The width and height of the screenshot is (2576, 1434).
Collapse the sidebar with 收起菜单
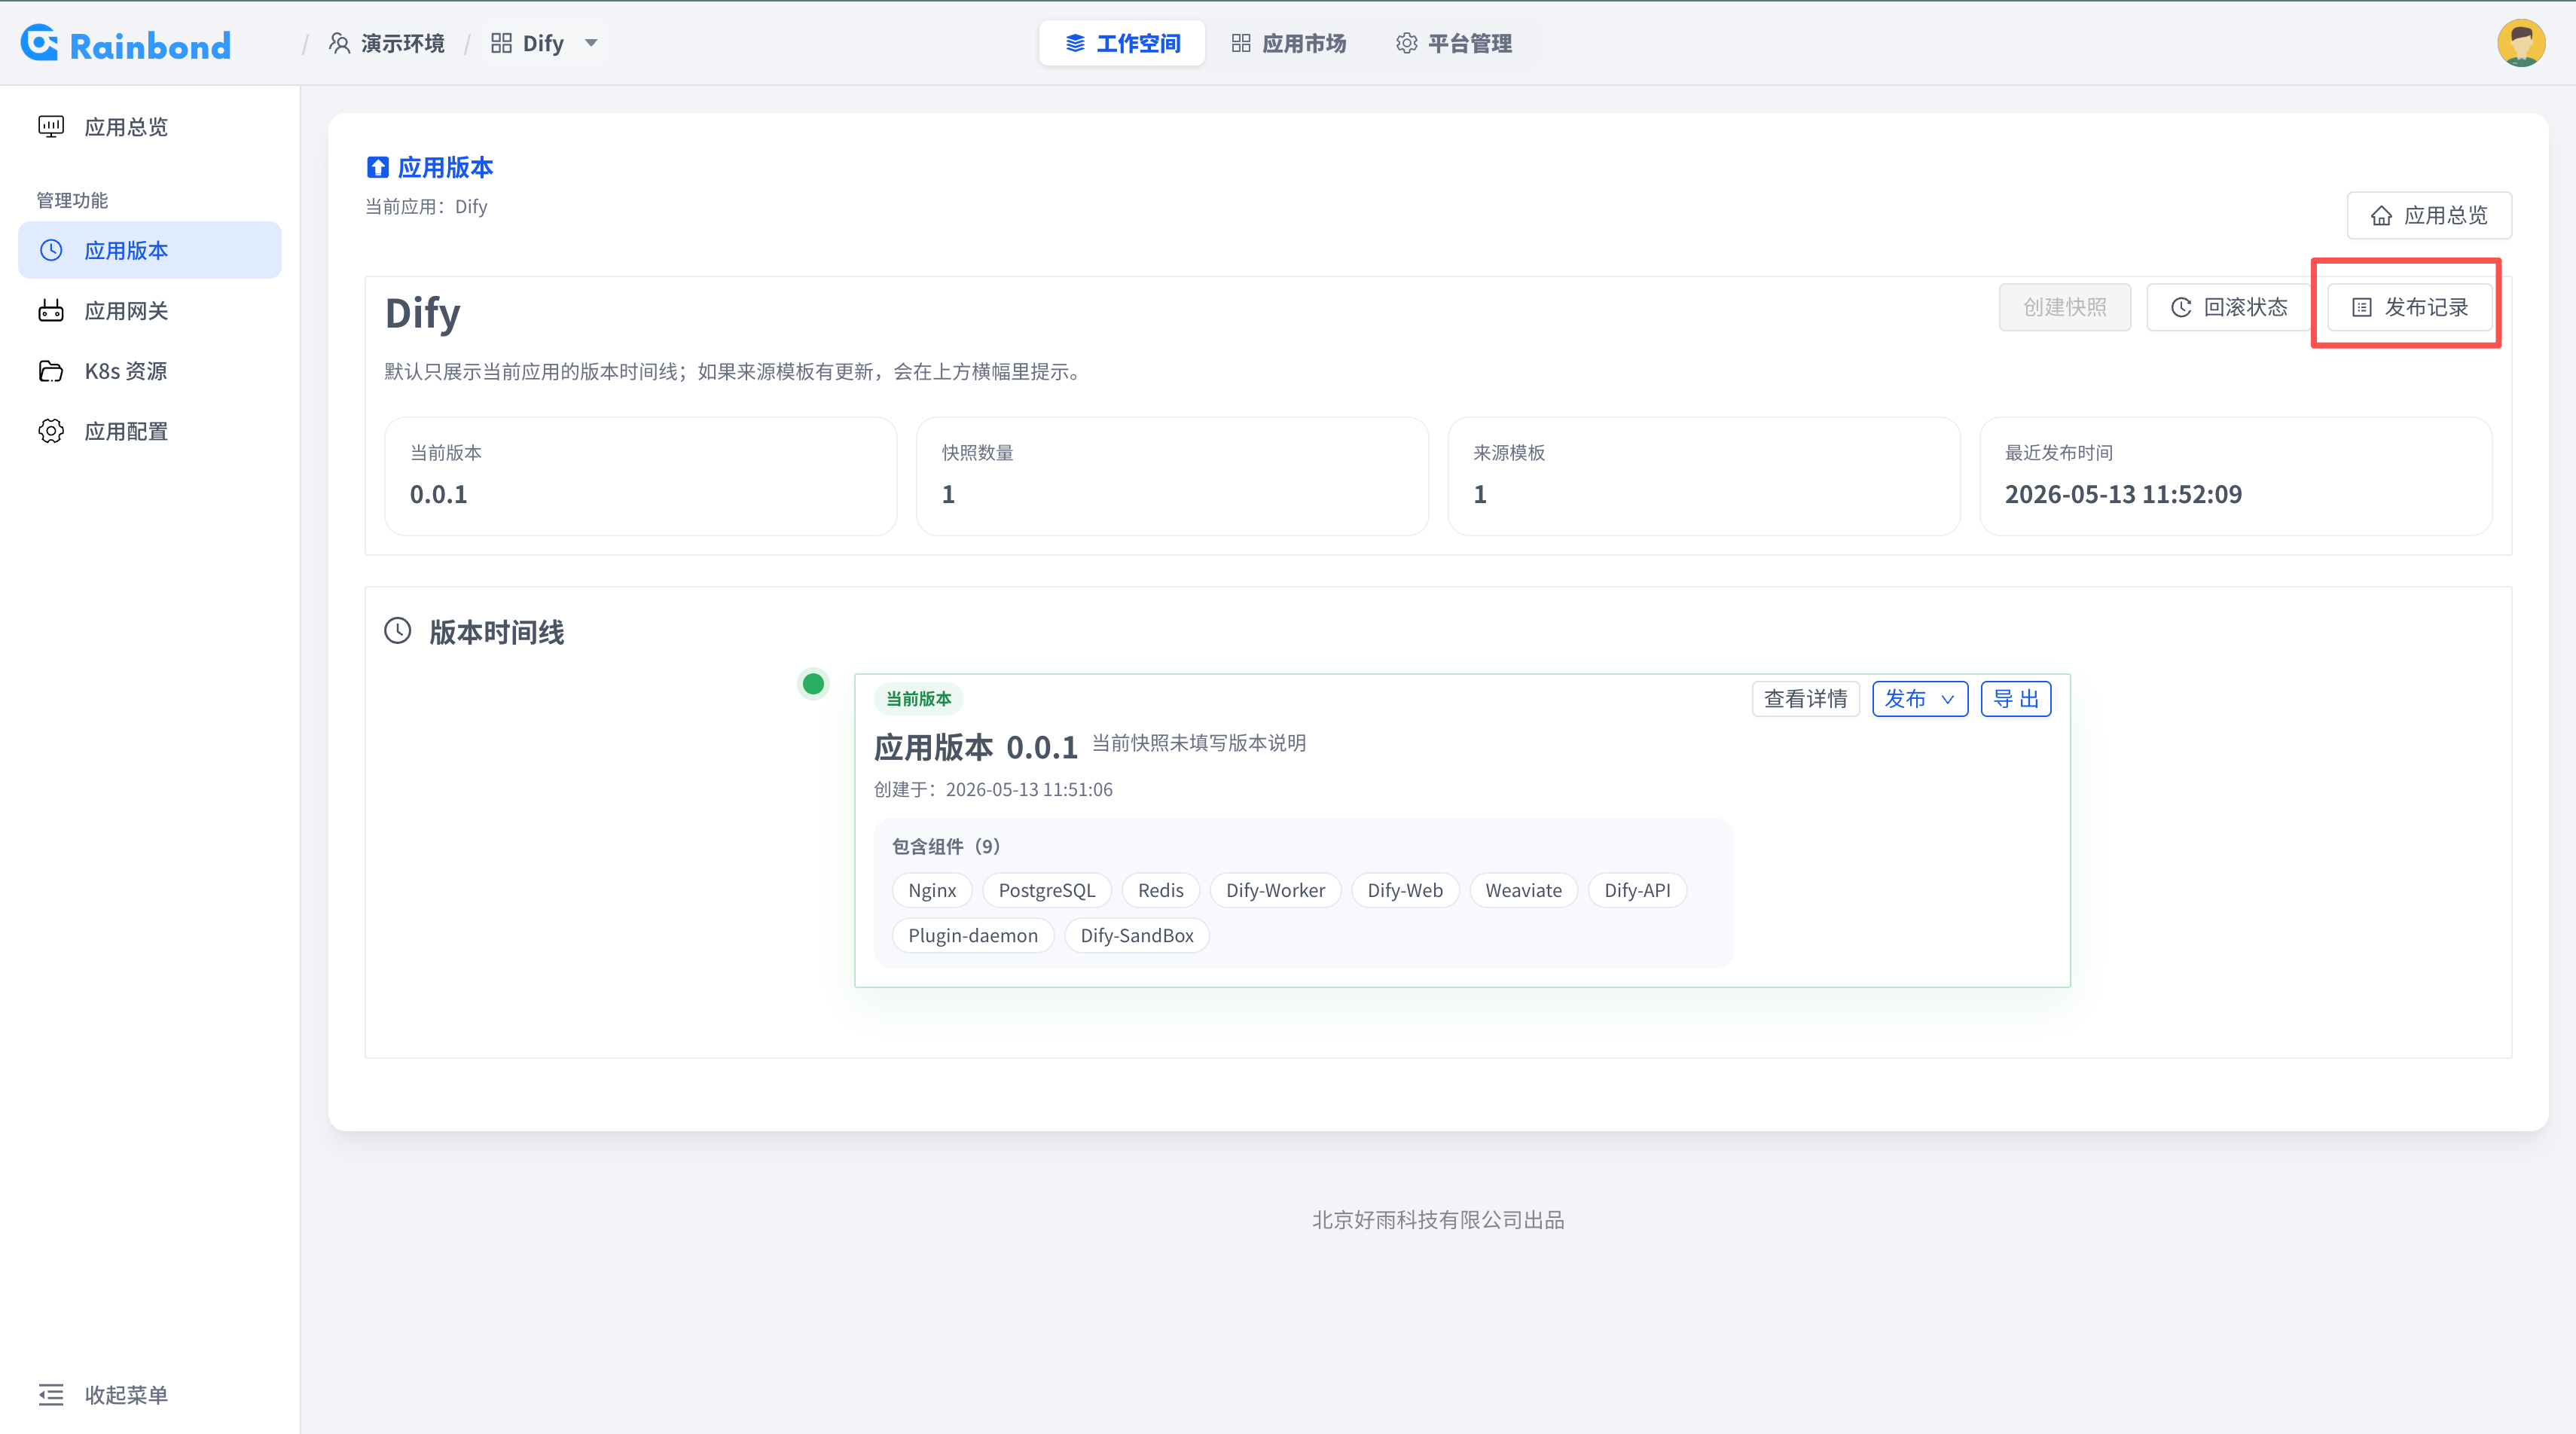click(103, 1394)
